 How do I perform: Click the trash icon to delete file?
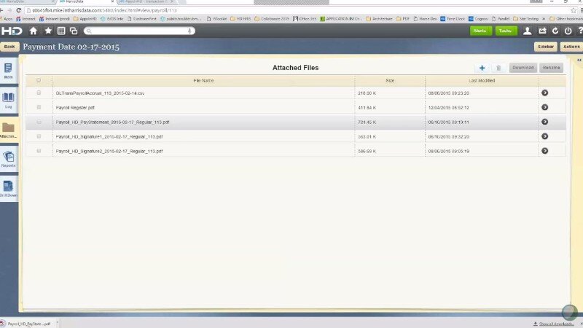[498, 68]
